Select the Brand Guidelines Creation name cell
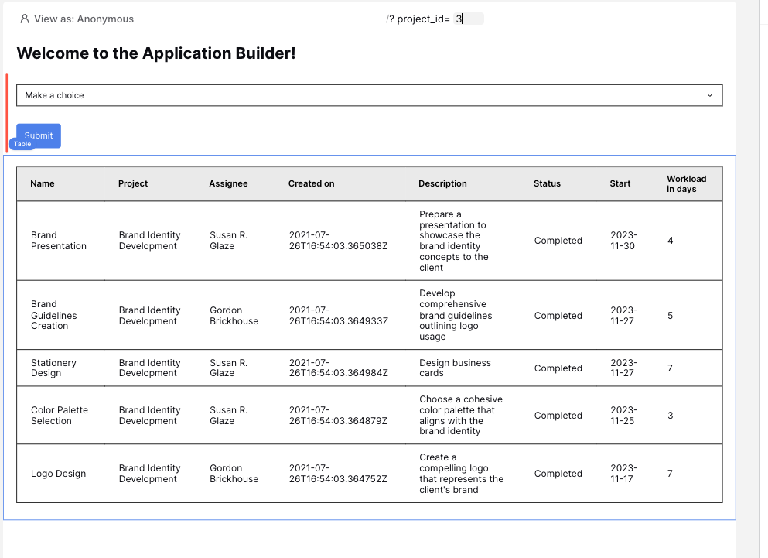The height and width of the screenshot is (558, 768). pos(54,315)
